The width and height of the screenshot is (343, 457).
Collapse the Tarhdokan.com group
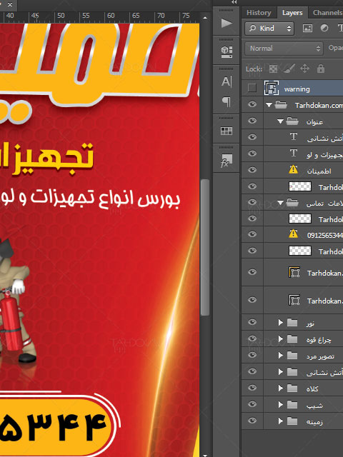pyautogui.click(x=269, y=105)
